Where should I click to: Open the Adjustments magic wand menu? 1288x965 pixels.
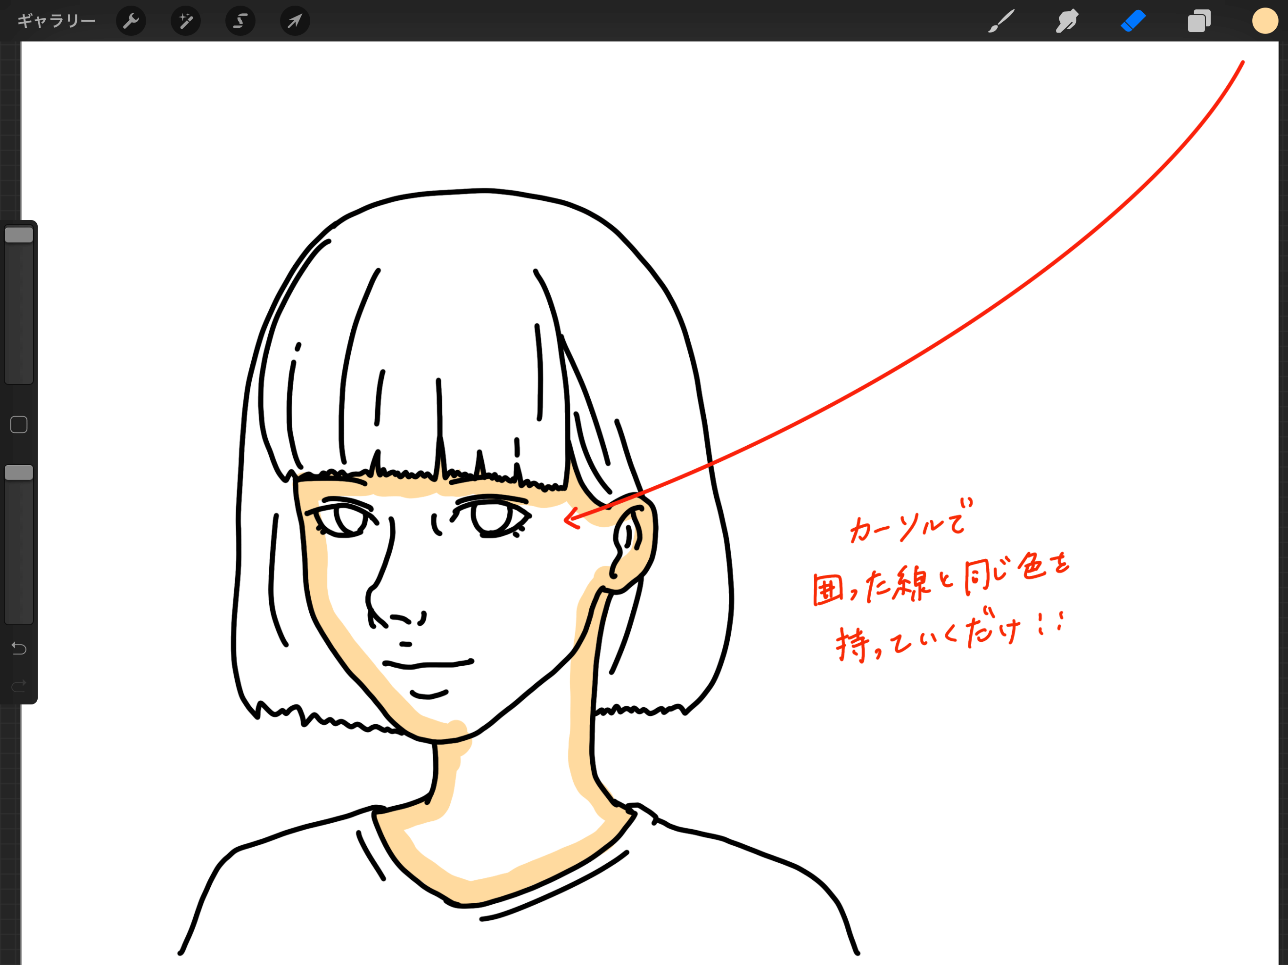pos(186,21)
